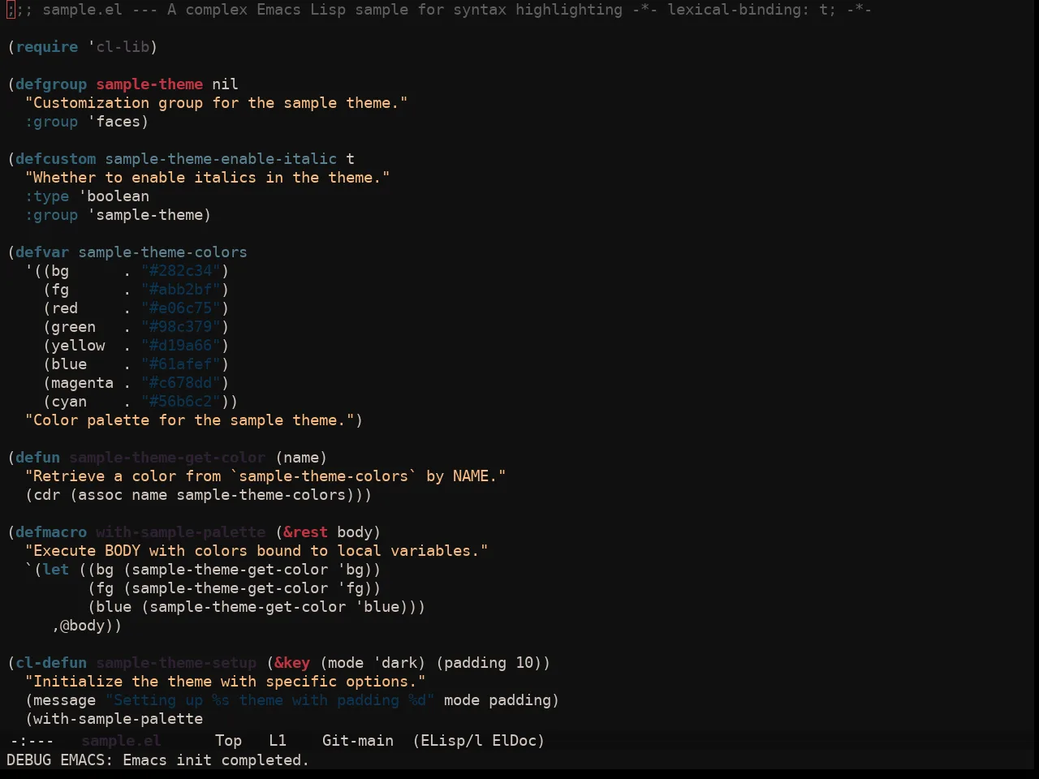Click 'A complex Emacs Lisp sample' in the header comment

click(x=288, y=10)
